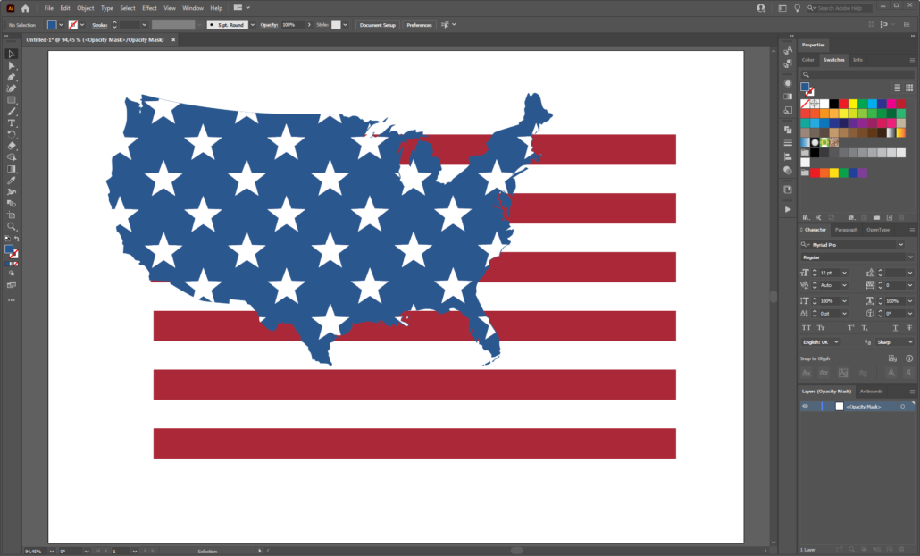
Task: Click Opacity label link in control bar
Action: click(269, 25)
